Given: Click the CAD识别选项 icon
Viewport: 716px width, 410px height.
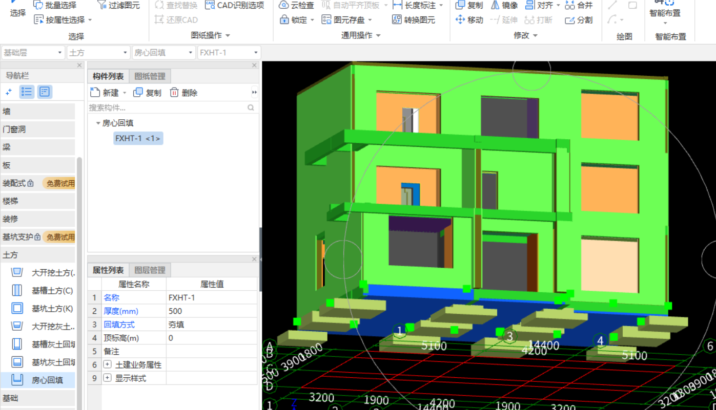Looking at the screenshot, I should click(210, 5).
